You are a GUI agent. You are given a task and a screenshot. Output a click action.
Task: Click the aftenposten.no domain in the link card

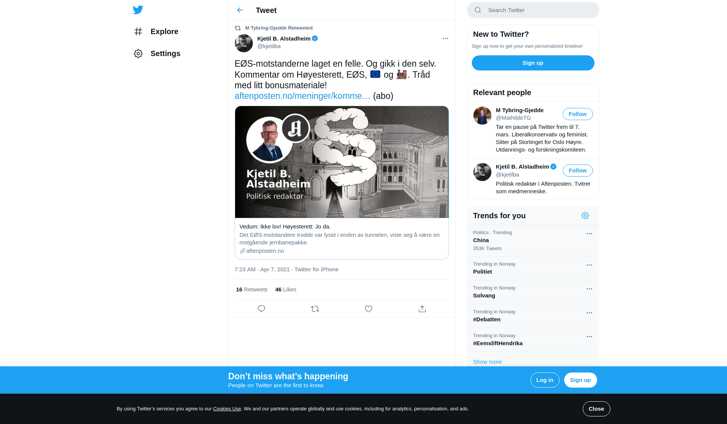[265, 251]
